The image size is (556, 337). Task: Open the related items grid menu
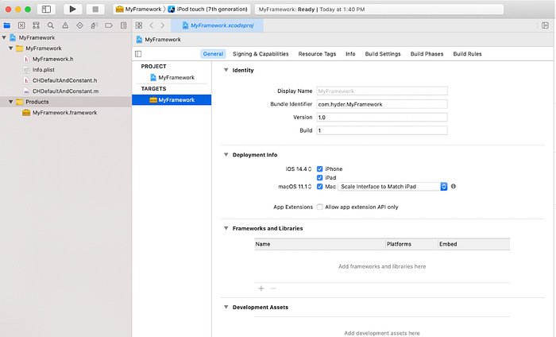(x=139, y=25)
